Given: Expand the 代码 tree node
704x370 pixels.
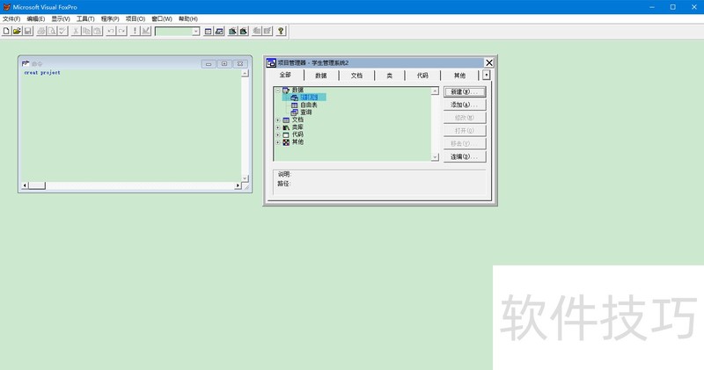Looking at the screenshot, I should click(278, 134).
